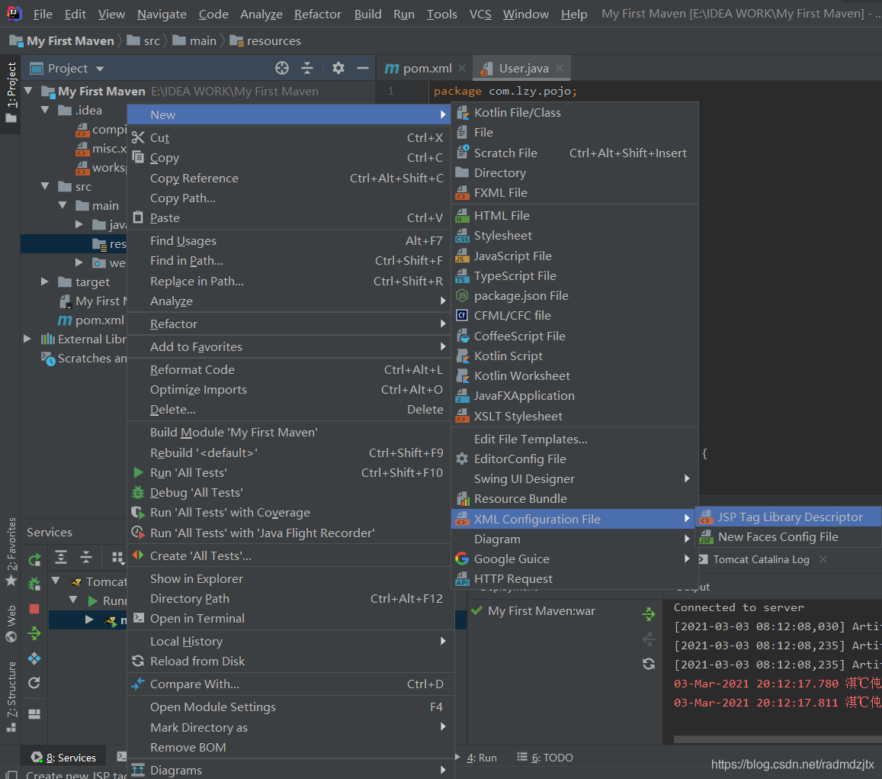Hide the Project panel with minus icon
The image size is (882, 779).
[x=363, y=68]
